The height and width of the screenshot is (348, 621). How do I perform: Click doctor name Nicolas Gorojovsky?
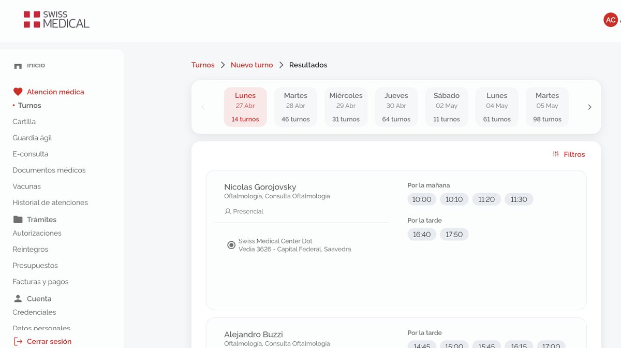[260, 187]
